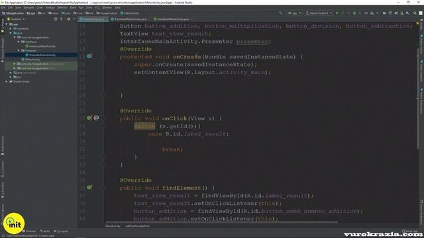Viewport: 424px width, 238px height.
Task: Click label_result in the case statement
Action: point(205,134)
